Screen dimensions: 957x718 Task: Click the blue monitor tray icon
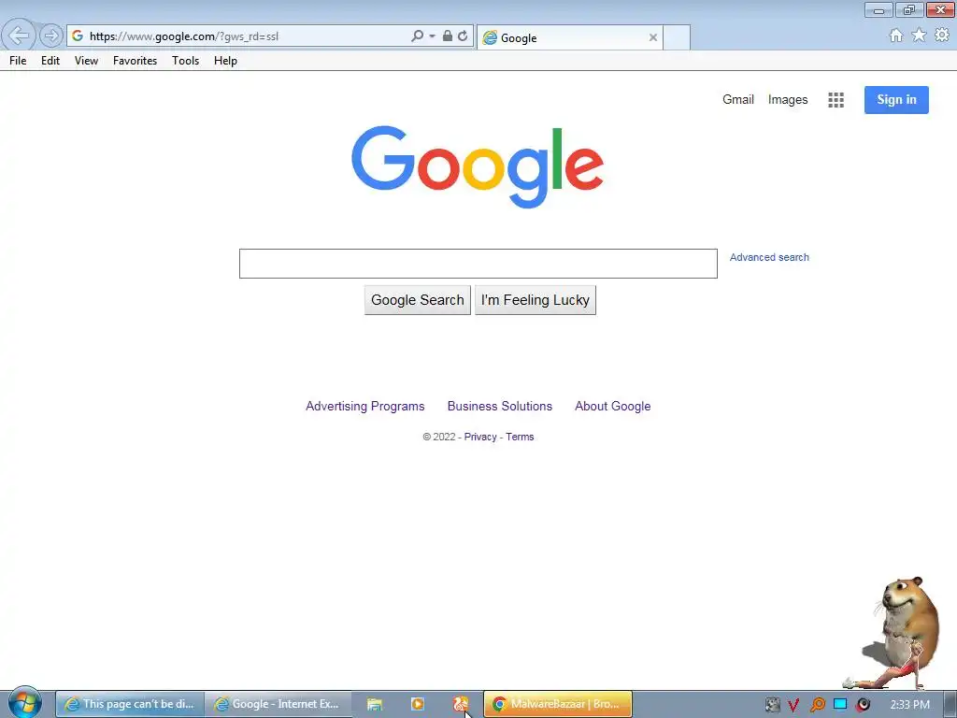(x=840, y=704)
